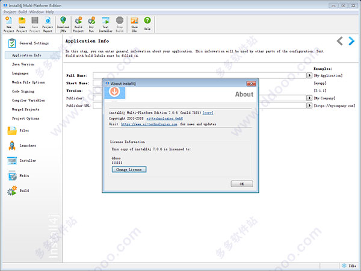The width and height of the screenshot is (361, 271).
Task: Select Java Version in sidebar
Action: coord(23,64)
